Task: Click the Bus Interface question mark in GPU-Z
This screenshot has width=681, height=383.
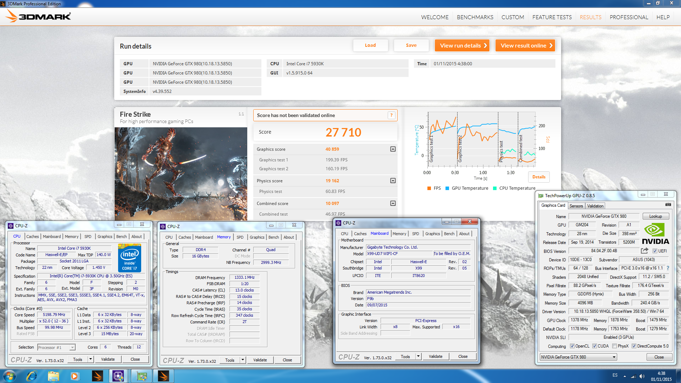Action: click(668, 268)
